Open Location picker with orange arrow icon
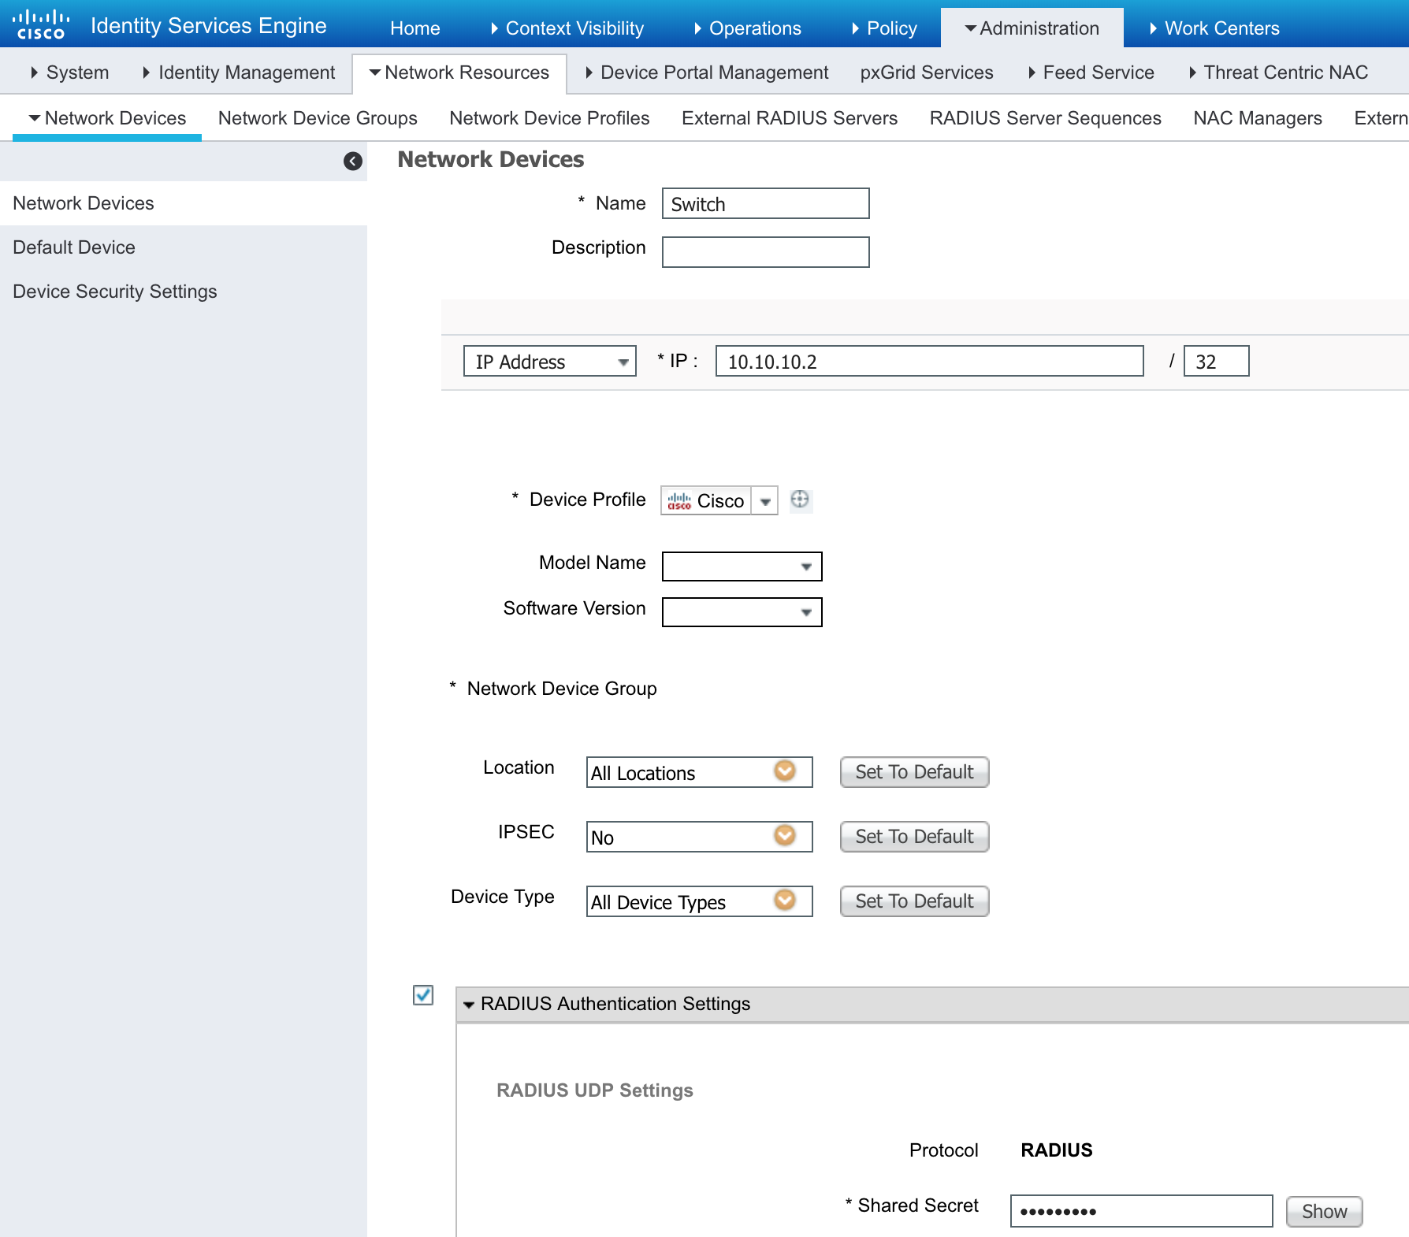The width and height of the screenshot is (1409, 1237). coord(784,771)
